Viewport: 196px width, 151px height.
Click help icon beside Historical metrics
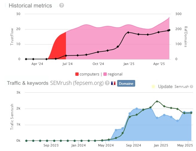pyautogui.click(x=61, y=5)
